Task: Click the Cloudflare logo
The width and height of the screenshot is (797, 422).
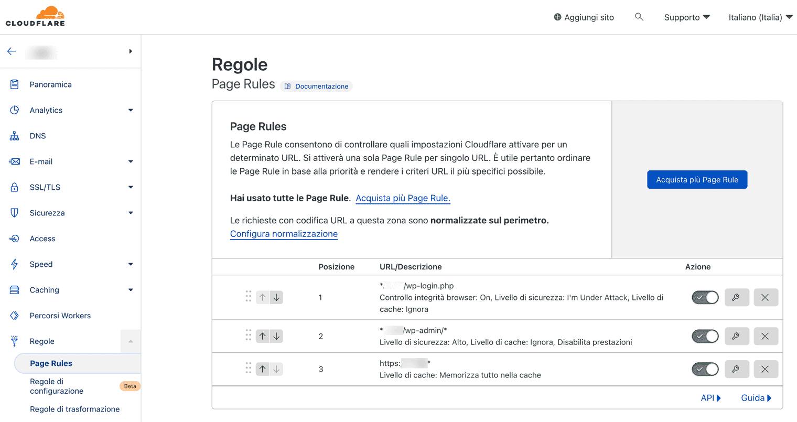Action: pyautogui.click(x=35, y=16)
